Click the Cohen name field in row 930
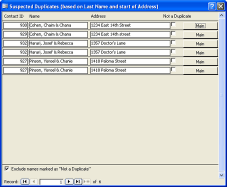This screenshot has height=187, width=227. click(x=58, y=25)
